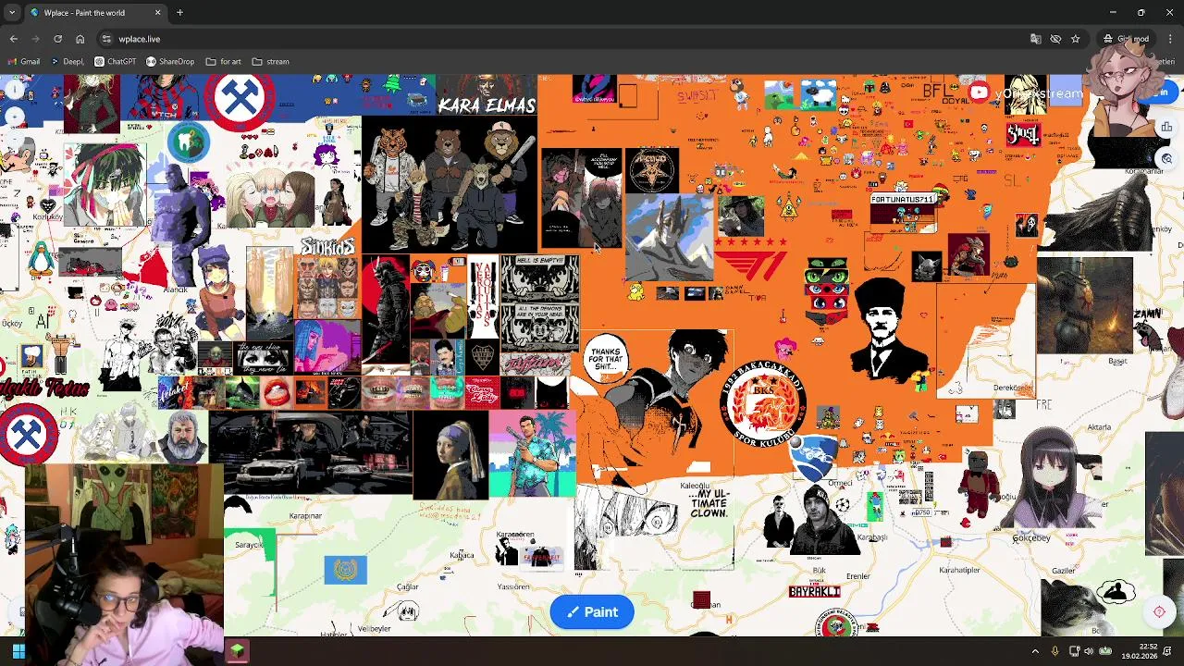
Task: Click the THANKS FOR THAT speech bubble
Action: pos(606,359)
